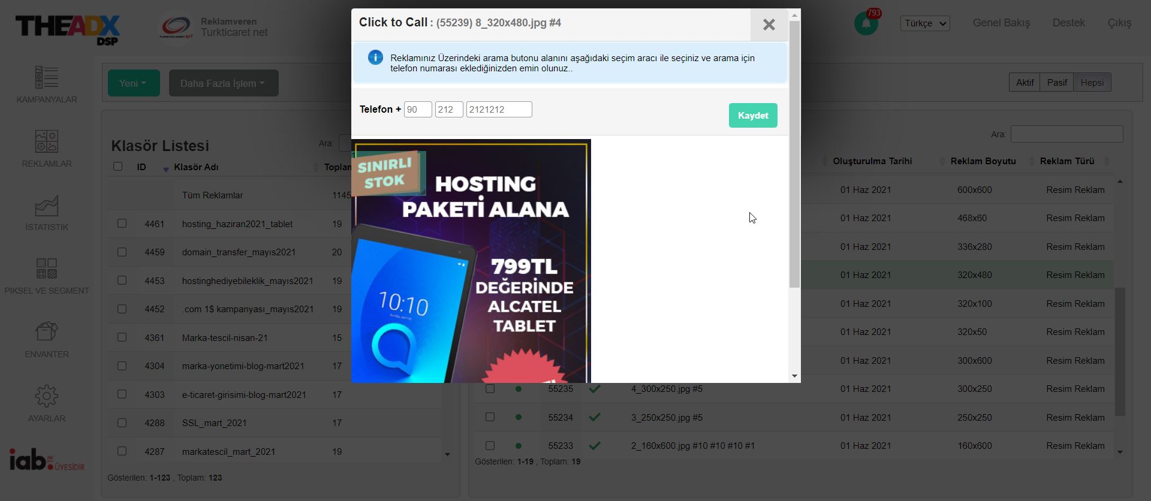Check folder 4361 Marka-tescil-nisan-21

[x=122, y=337]
